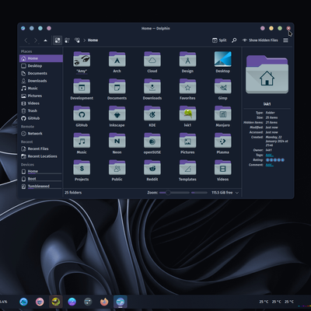
Task: Select the Inkscape folder
Action: [117, 116]
